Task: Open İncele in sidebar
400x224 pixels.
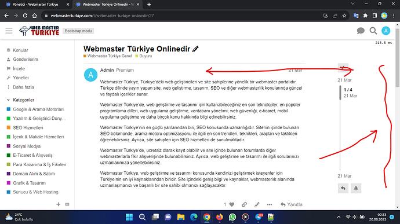Action: point(19,68)
